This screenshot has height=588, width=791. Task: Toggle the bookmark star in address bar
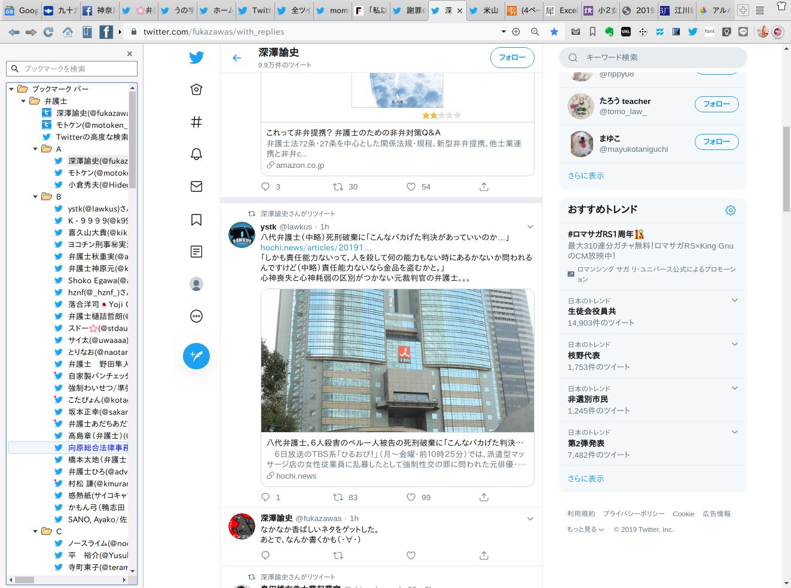tap(554, 32)
